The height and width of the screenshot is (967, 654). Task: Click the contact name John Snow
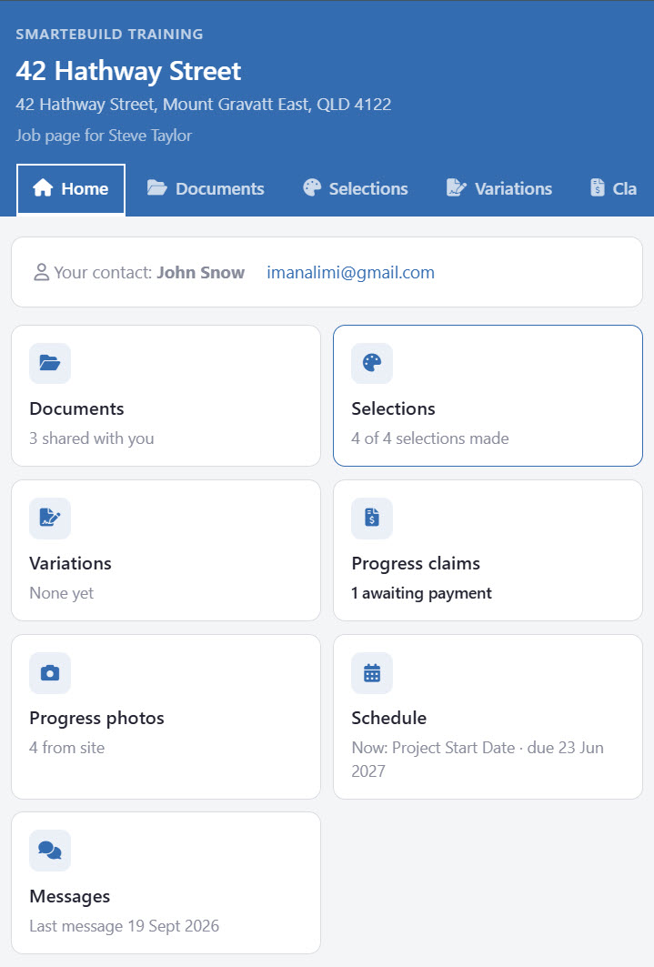[x=200, y=273]
